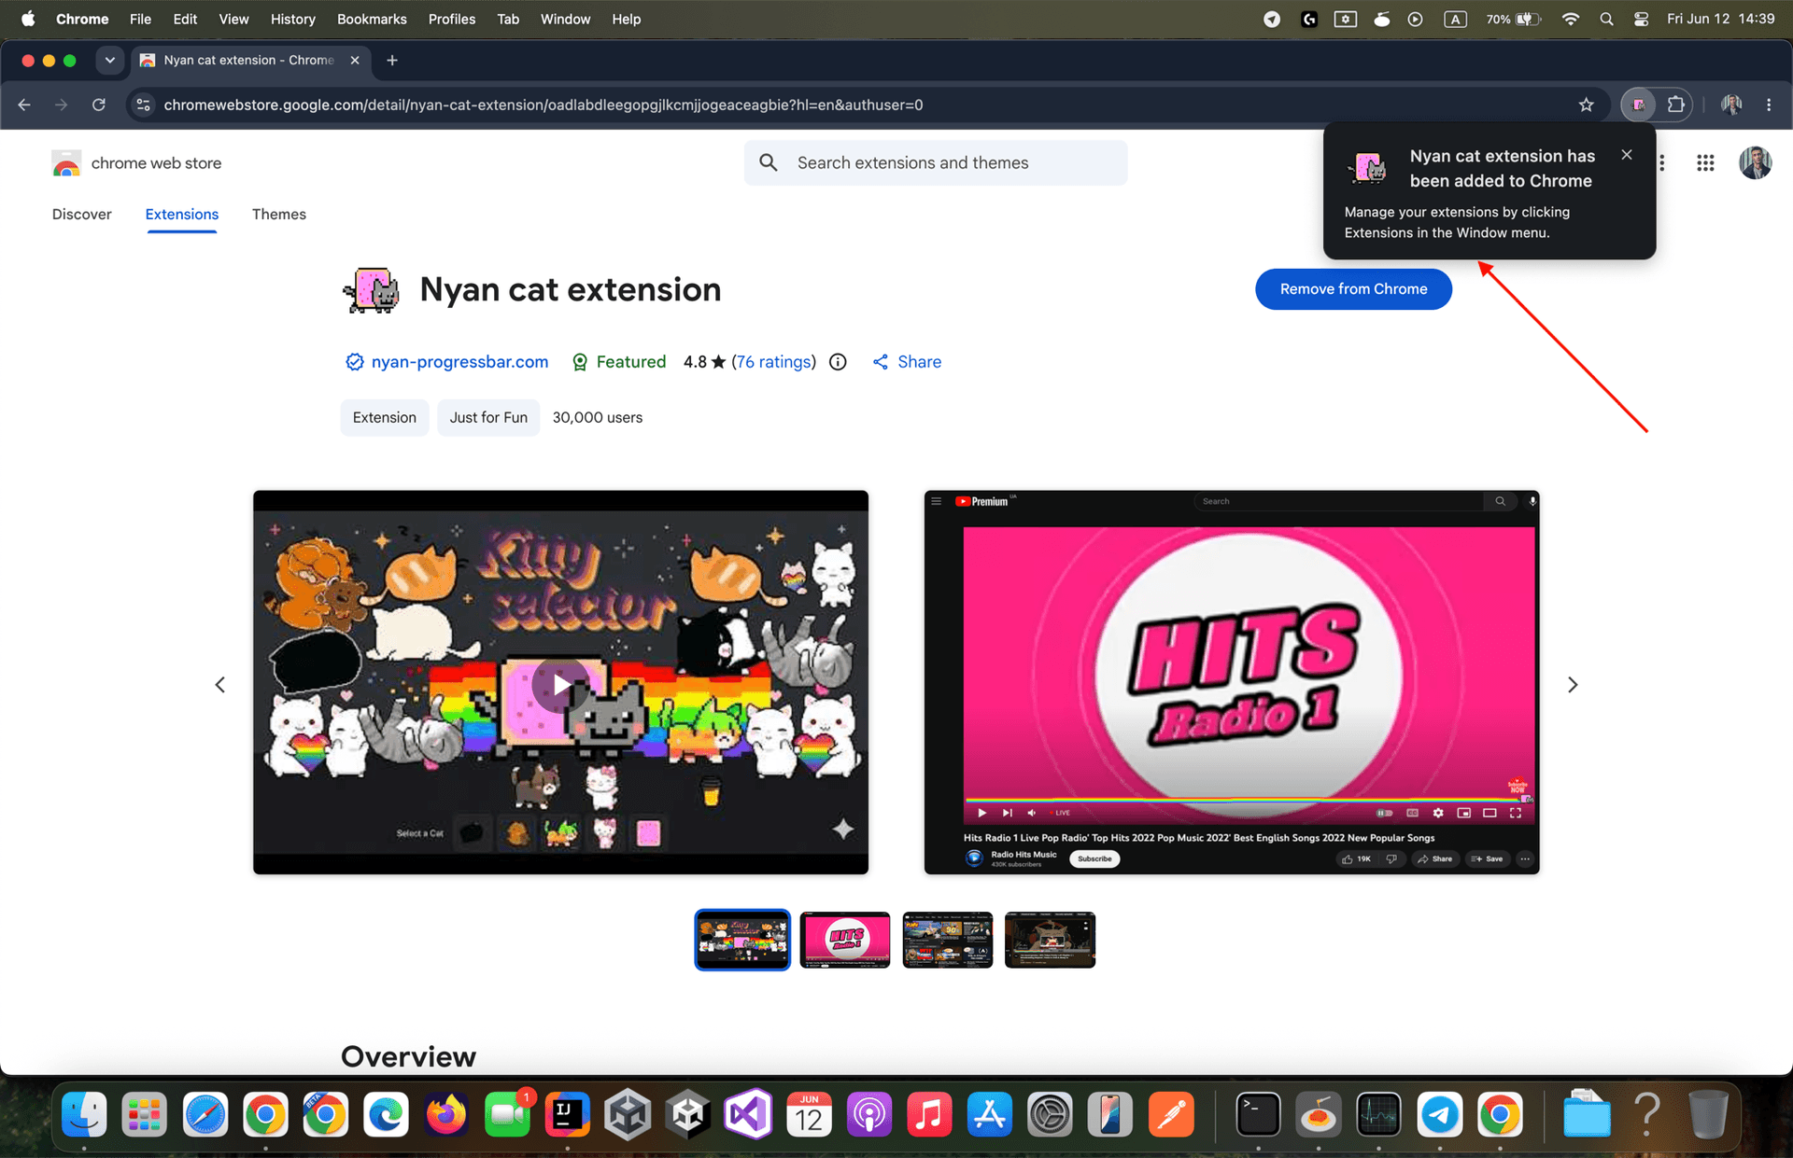Open the Extensions puzzle-piece menu
The width and height of the screenshot is (1793, 1158).
tap(1676, 105)
